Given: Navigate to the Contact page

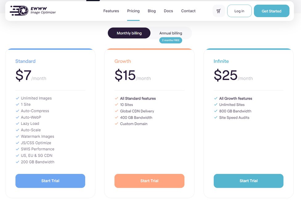Looking at the screenshot, I should [188, 11].
